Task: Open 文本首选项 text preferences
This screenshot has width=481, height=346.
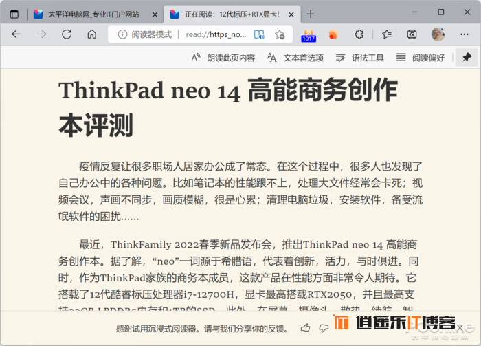Action: [295, 57]
